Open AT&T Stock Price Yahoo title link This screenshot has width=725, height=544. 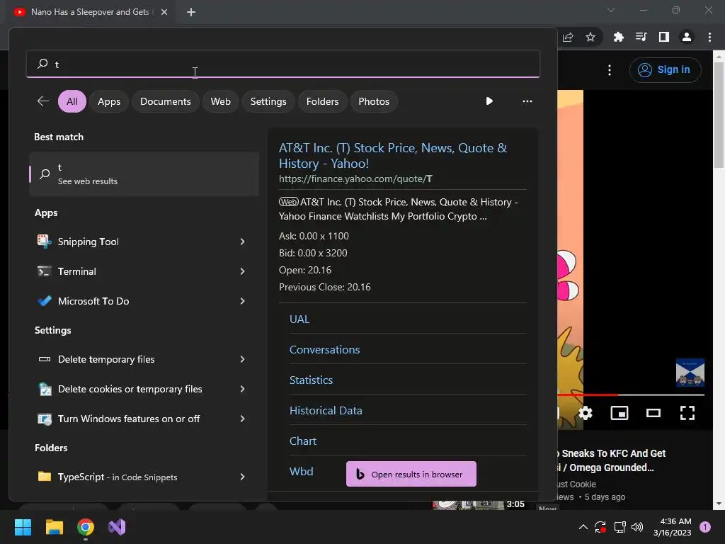[x=393, y=155]
